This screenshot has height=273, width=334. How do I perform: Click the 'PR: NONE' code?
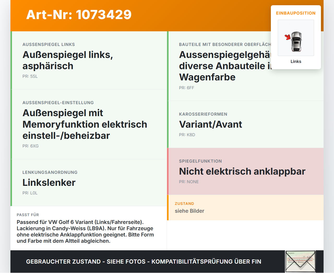pyautogui.click(x=189, y=182)
